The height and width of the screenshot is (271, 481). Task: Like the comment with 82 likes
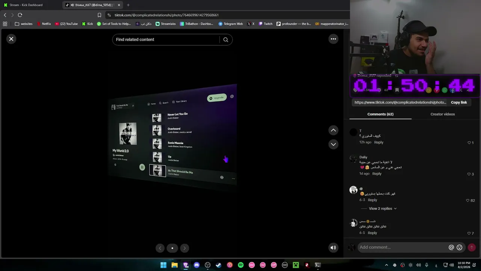tap(468, 200)
